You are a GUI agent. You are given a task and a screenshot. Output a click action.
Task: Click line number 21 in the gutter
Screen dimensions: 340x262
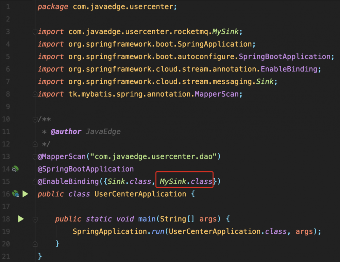click(6, 256)
